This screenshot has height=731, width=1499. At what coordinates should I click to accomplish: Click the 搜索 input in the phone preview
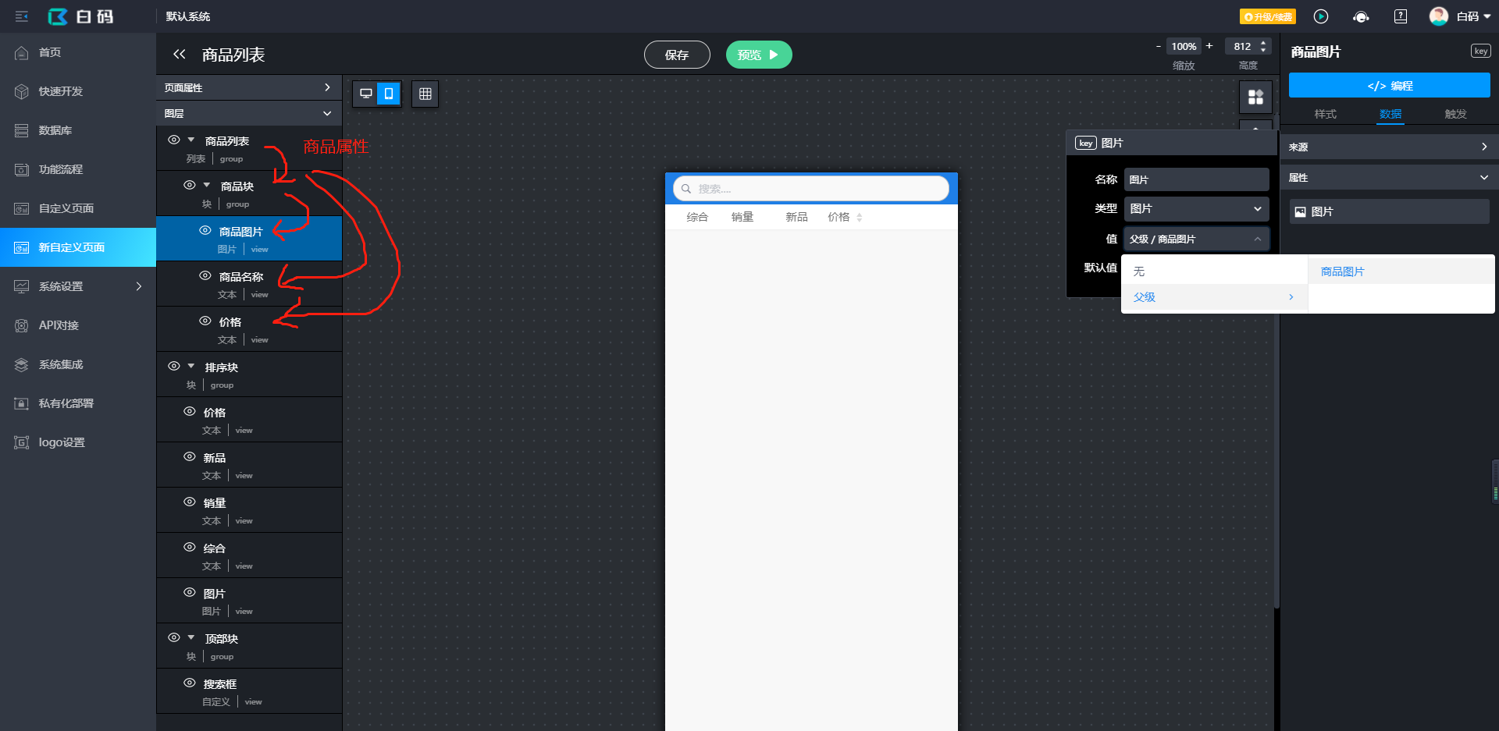tap(811, 189)
